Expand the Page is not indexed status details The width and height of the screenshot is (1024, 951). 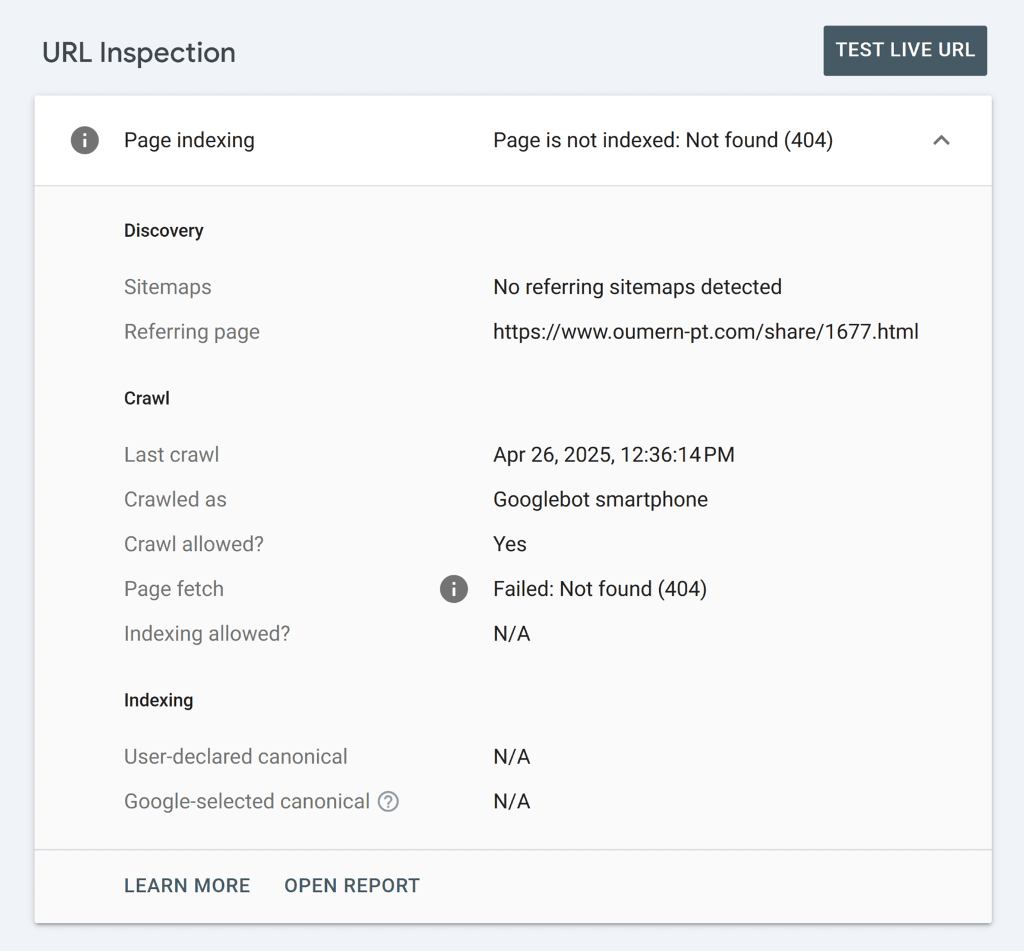(x=662, y=140)
